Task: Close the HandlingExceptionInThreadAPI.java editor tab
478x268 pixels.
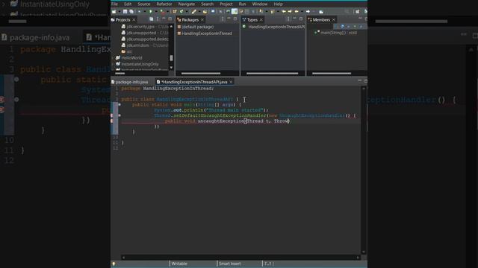Action: [231, 82]
